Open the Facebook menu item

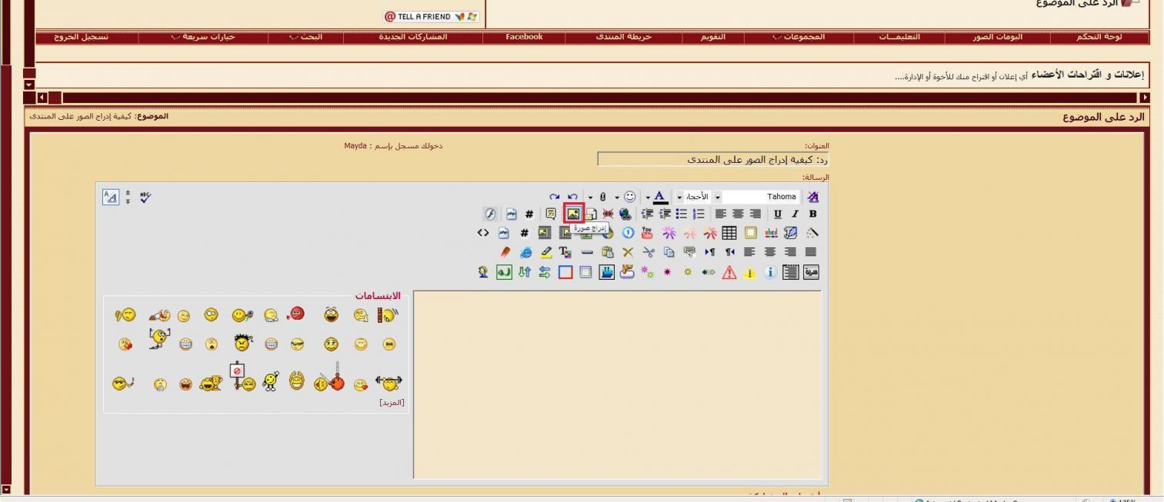524,37
